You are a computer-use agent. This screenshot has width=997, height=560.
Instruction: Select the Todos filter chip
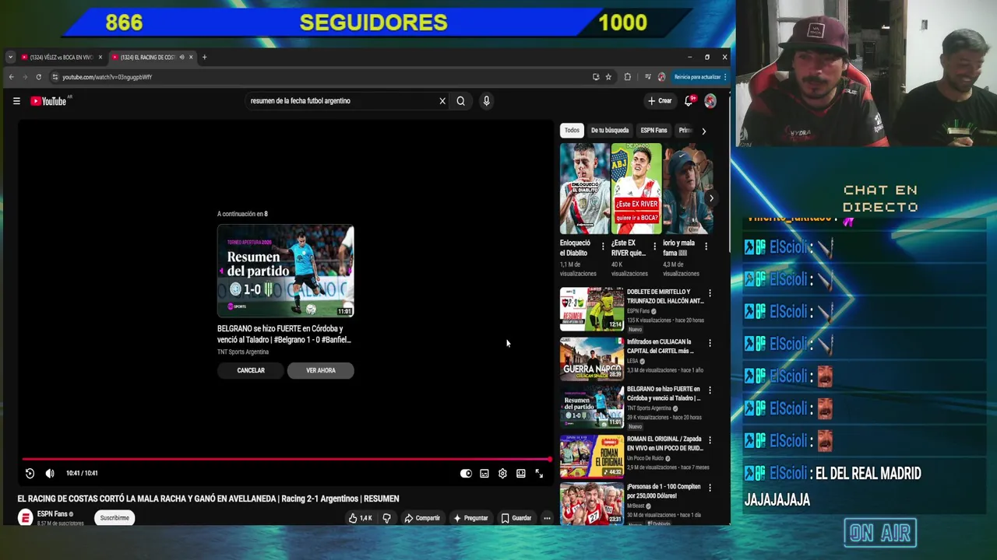tap(572, 131)
